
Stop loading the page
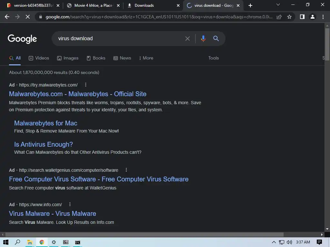28,17
